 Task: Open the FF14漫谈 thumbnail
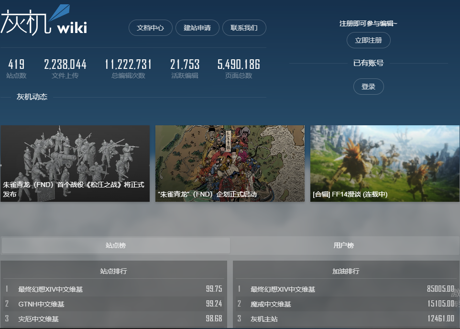click(385, 164)
